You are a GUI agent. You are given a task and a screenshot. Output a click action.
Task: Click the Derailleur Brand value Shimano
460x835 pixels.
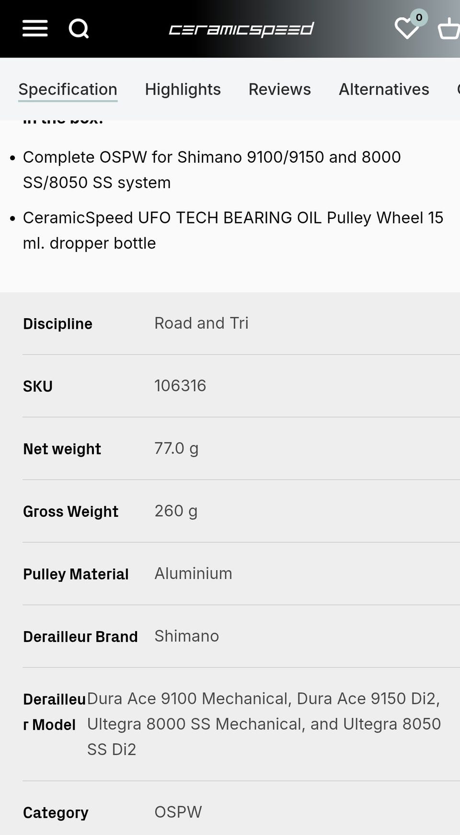186,636
